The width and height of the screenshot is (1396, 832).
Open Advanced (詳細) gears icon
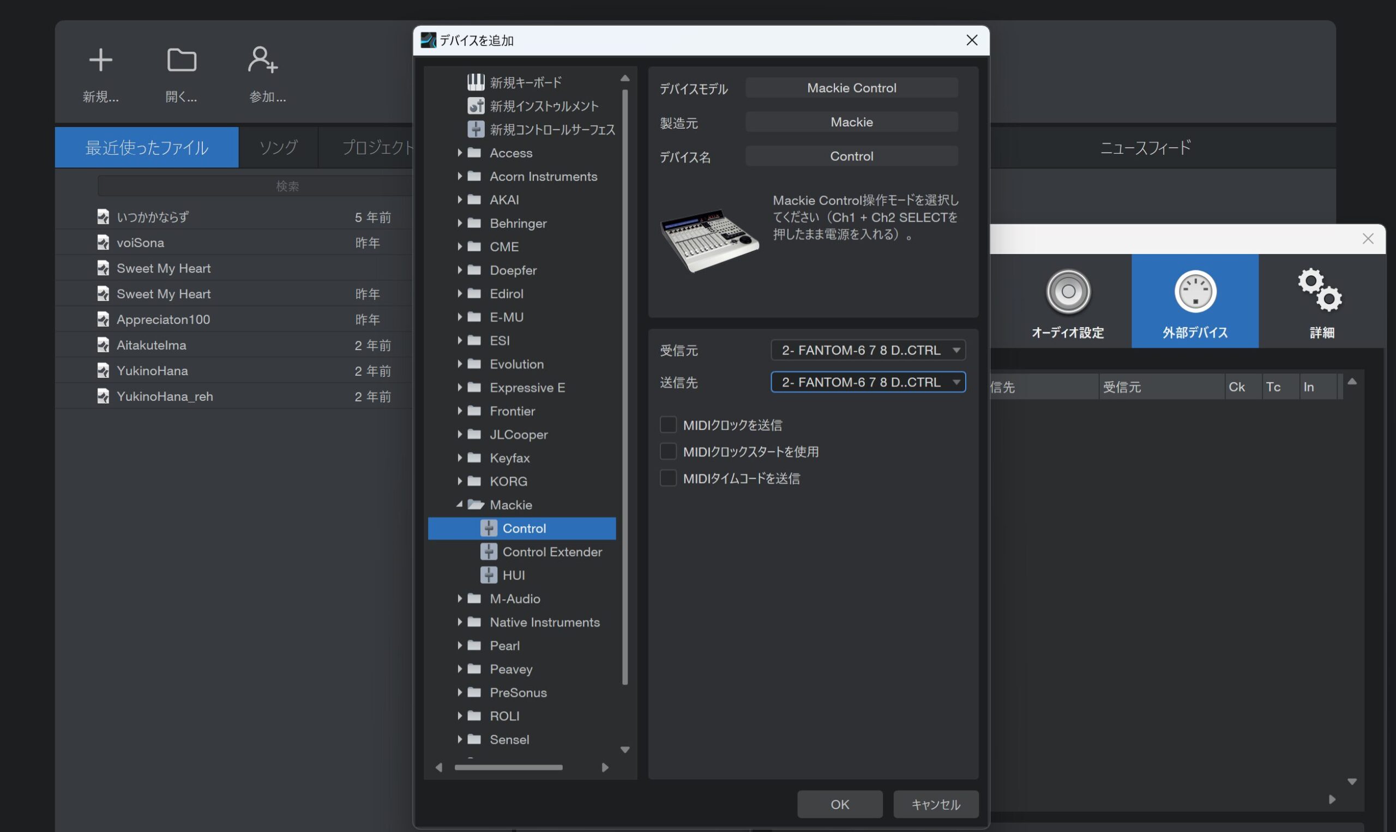pyautogui.click(x=1321, y=301)
